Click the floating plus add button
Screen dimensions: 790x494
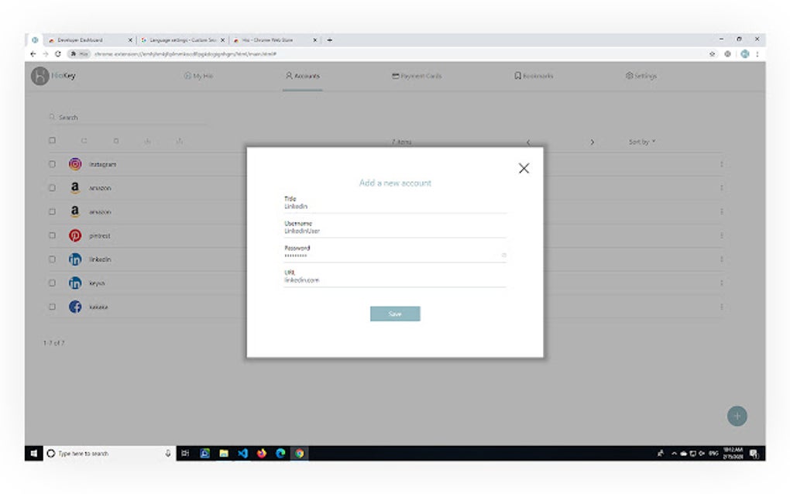coord(737,416)
